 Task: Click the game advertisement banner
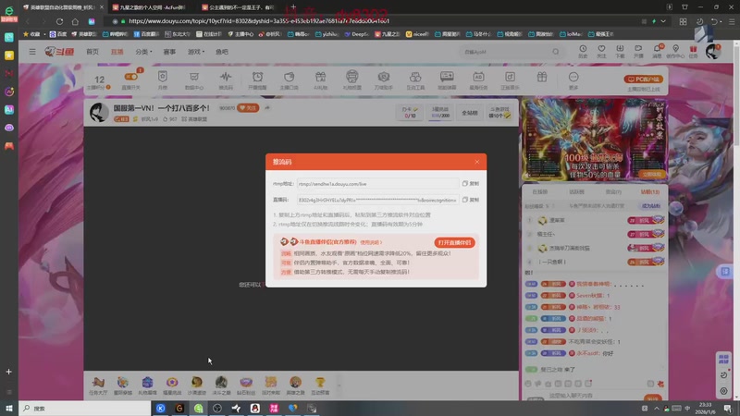pos(594,140)
